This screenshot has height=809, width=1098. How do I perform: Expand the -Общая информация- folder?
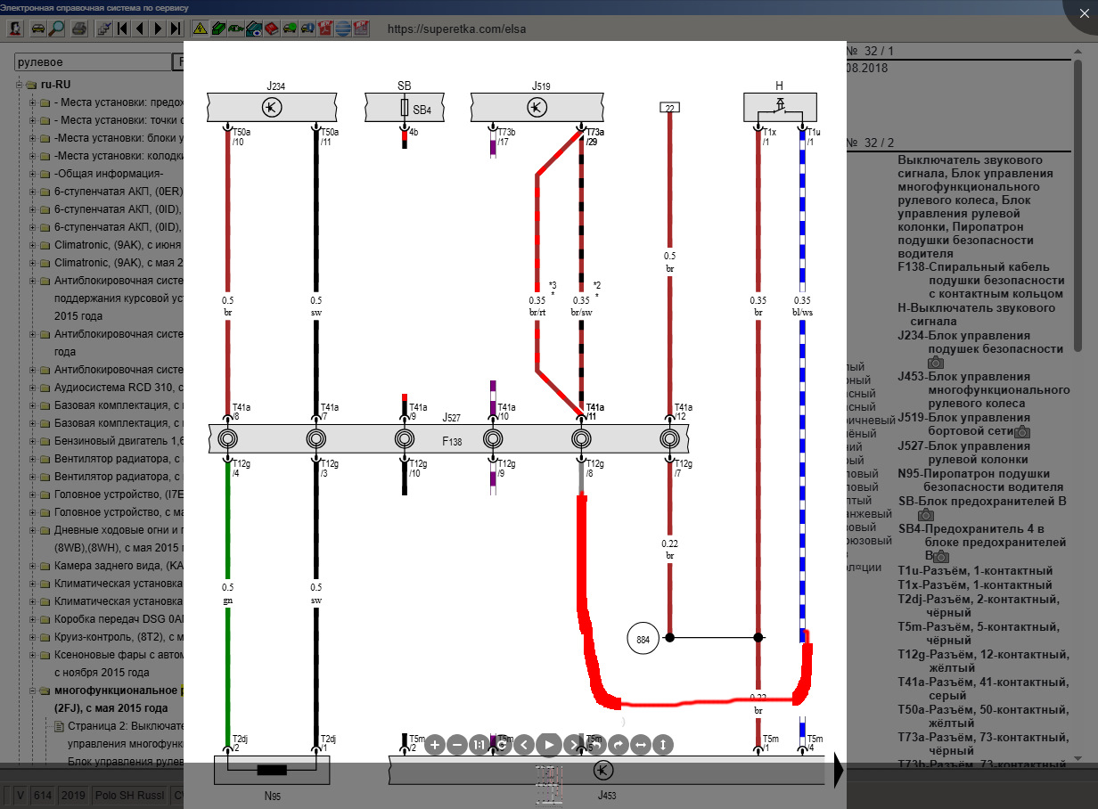[x=33, y=174]
